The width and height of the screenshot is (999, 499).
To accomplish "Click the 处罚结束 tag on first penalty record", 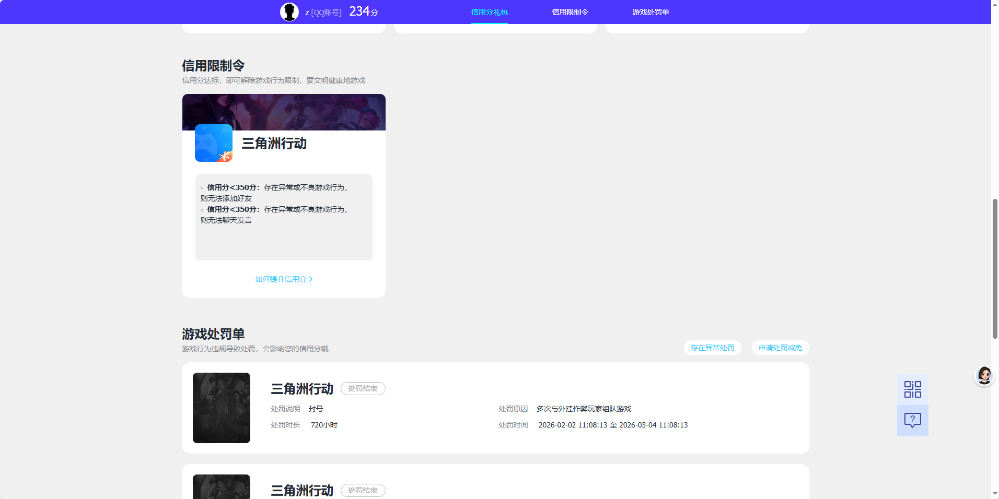I will click(x=363, y=388).
